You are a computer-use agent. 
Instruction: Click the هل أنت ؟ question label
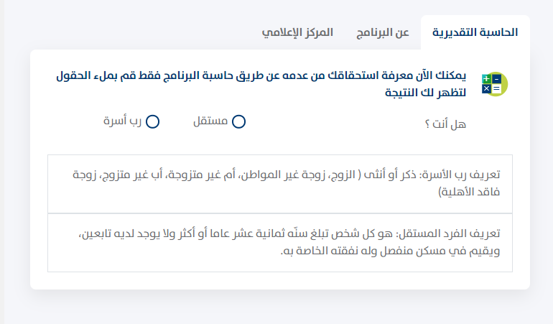[445, 124]
